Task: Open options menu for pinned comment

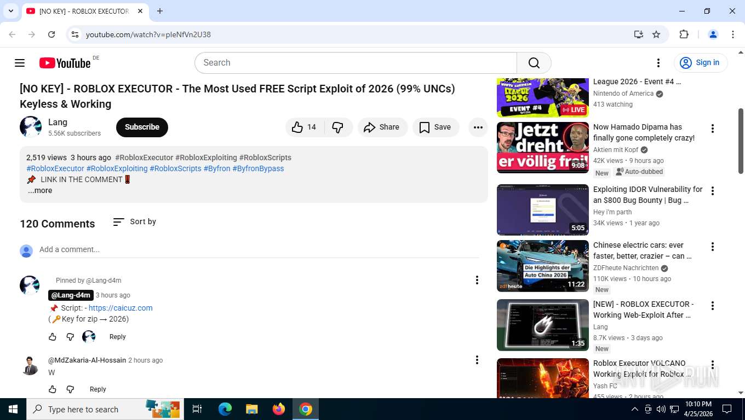Action: pos(477,280)
